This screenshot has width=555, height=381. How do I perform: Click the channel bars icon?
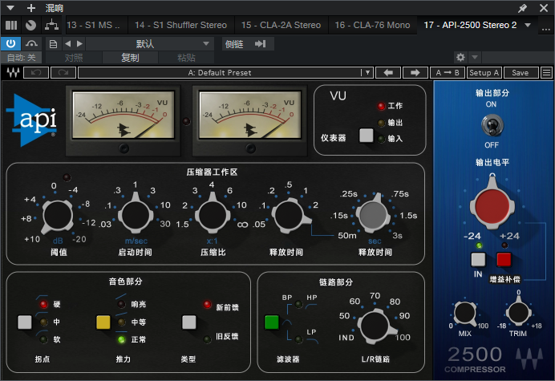[11, 25]
